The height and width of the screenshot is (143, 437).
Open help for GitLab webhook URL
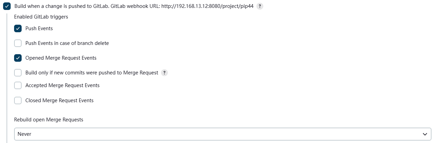pyautogui.click(x=260, y=7)
